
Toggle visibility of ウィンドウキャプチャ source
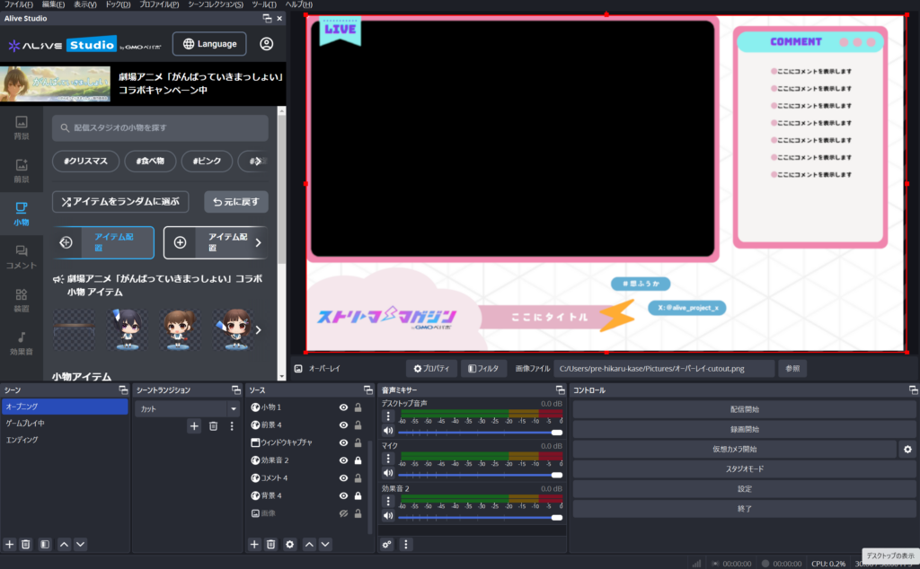343,442
